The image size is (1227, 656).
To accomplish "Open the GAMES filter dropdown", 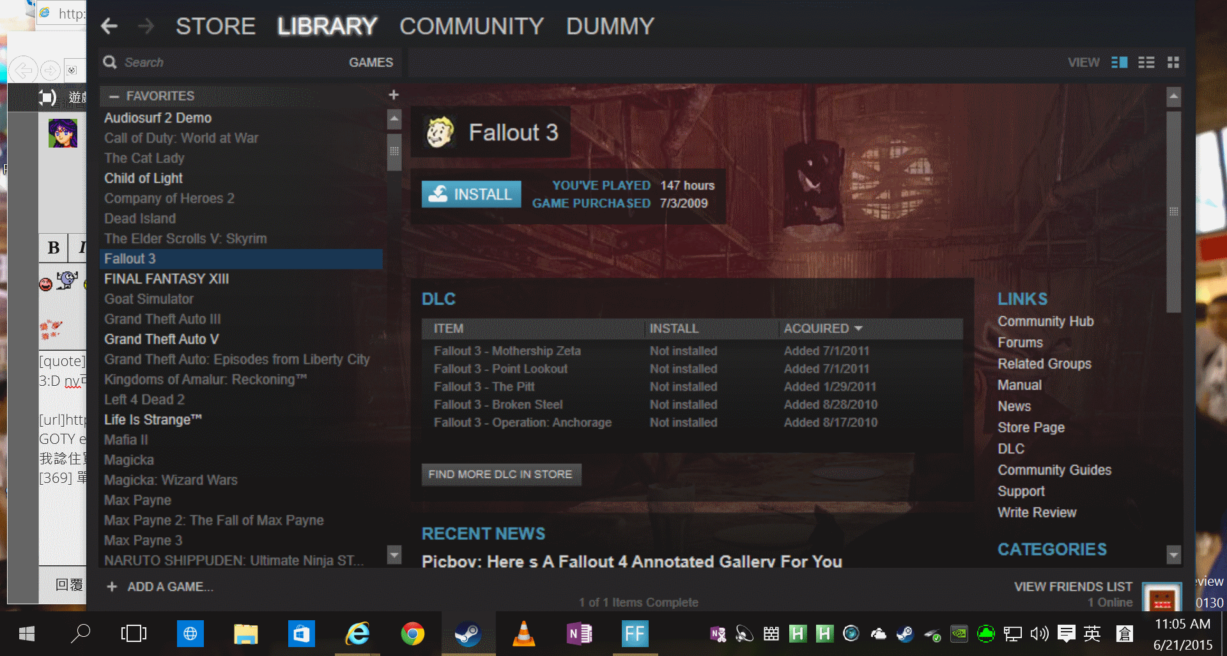I will coord(371,63).
